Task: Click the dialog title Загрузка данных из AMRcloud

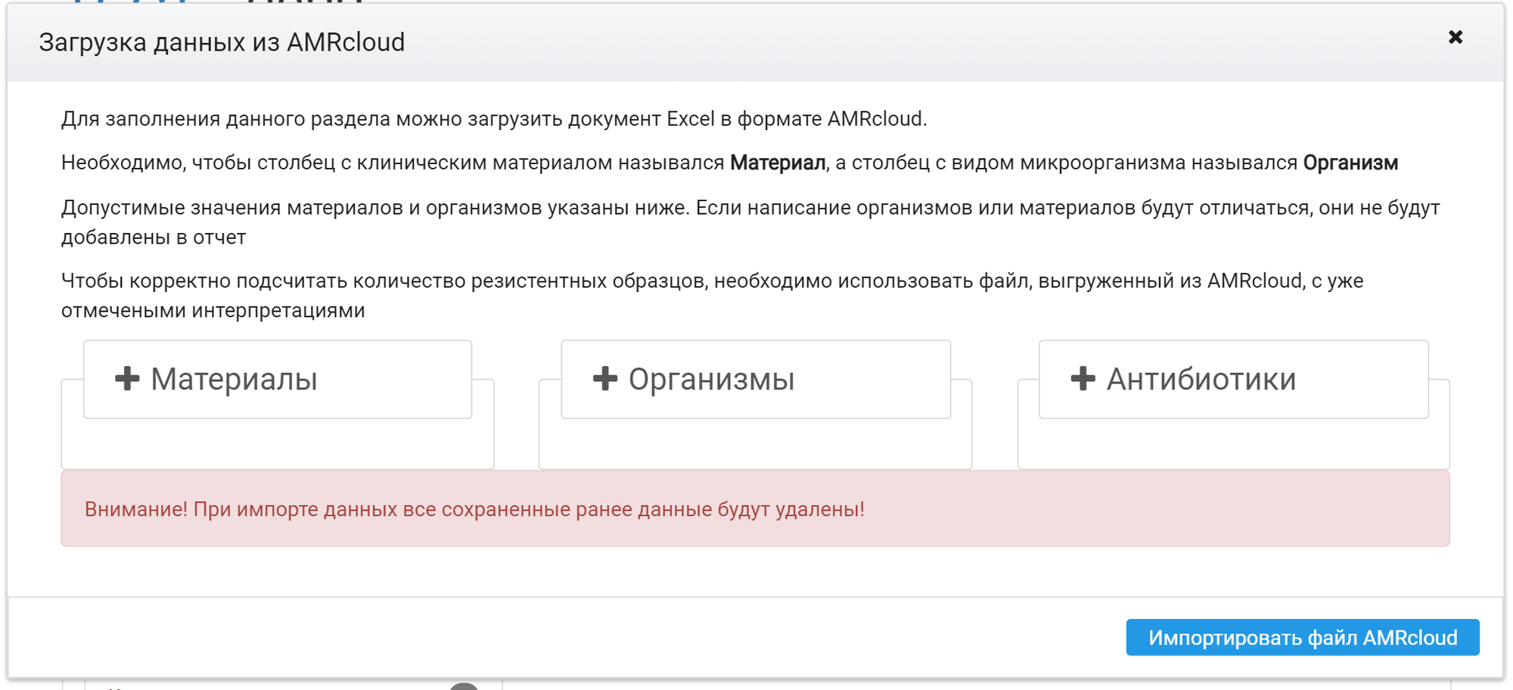Action: [222, 42]
